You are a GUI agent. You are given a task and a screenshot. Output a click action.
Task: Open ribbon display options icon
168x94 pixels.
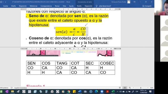click(134, 2)
